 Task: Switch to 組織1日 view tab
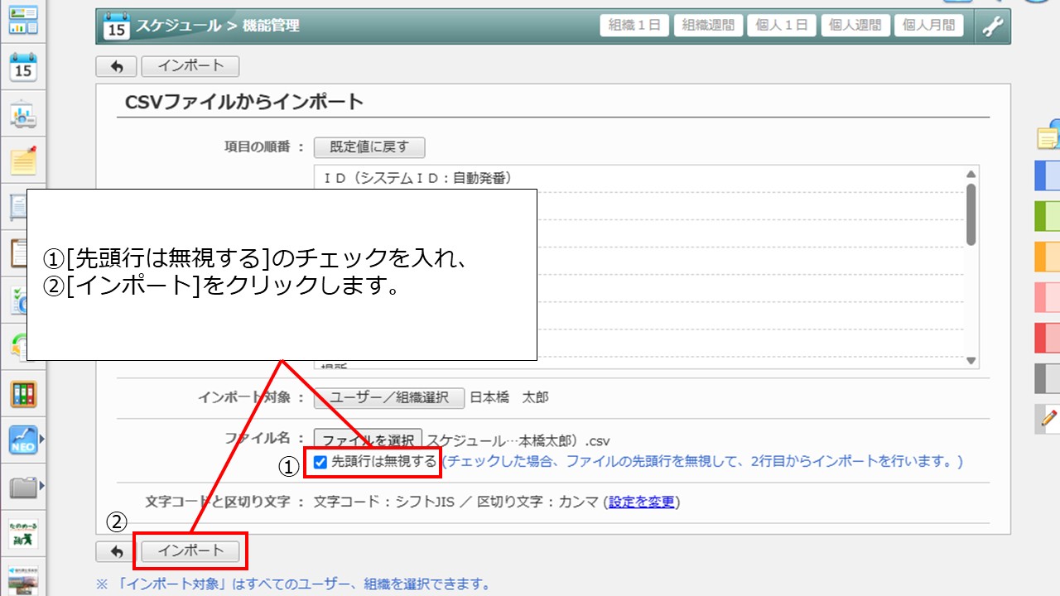634,26
